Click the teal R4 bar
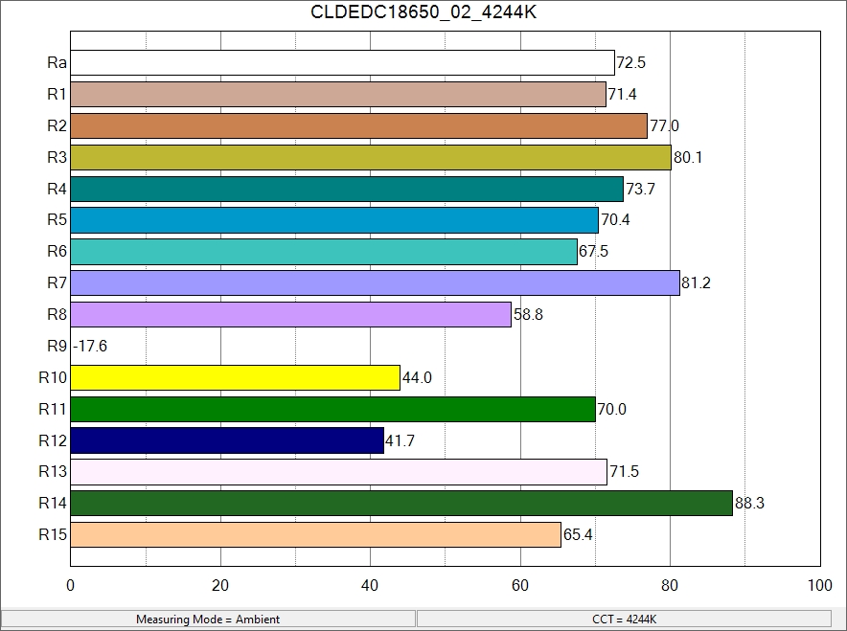Image resolution: width=847 pixels, height=631 pixels. [347, 189]
